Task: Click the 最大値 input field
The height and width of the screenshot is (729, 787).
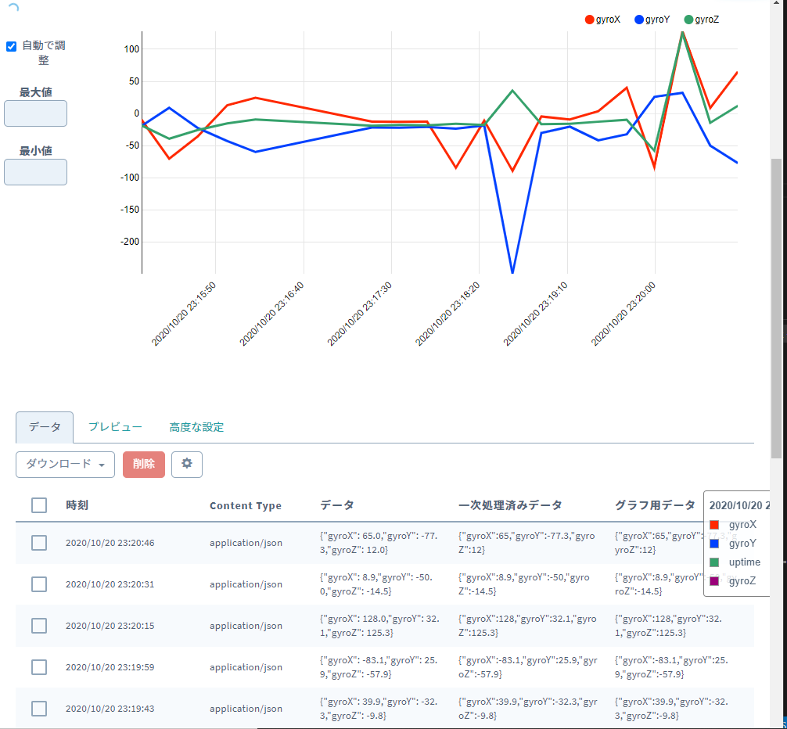Action: point(36,113)
